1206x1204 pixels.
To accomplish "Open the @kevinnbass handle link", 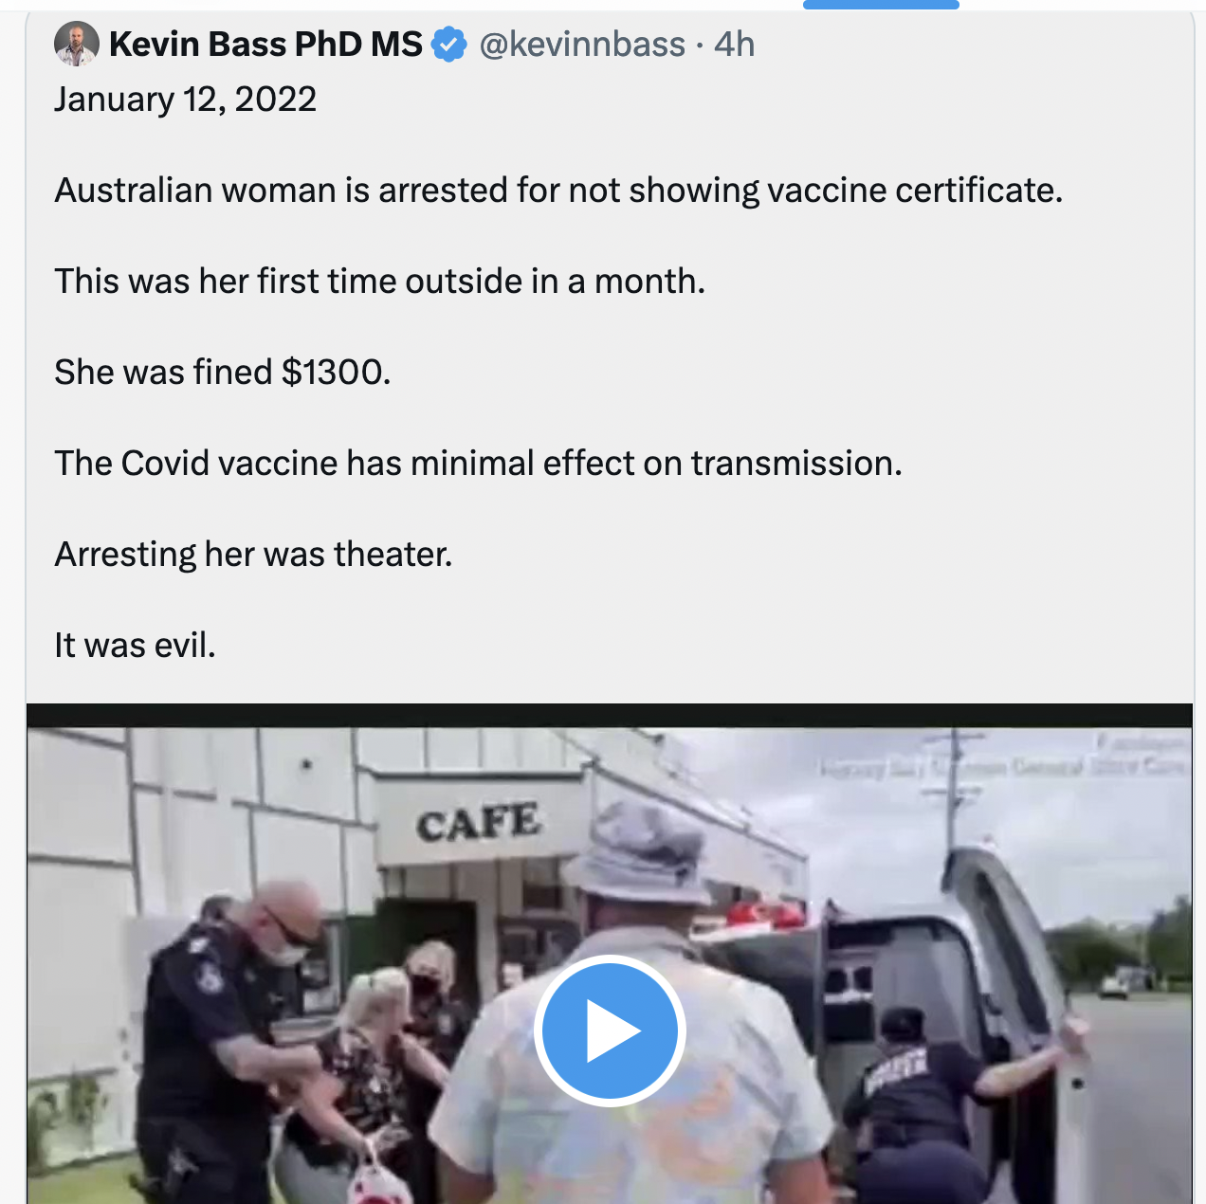I will [x=582, y=45].
